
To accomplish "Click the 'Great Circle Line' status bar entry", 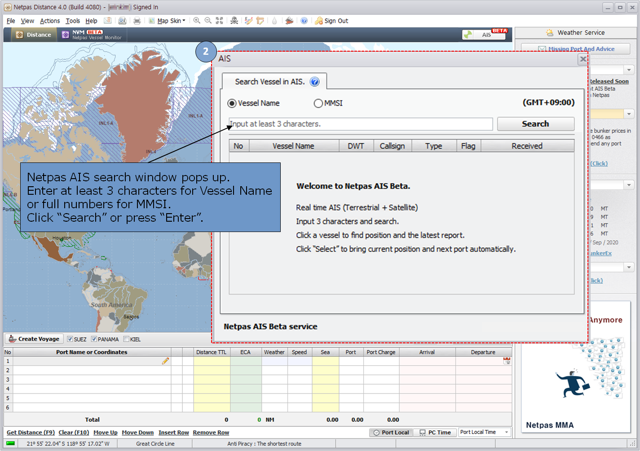I will tap(155, 444).
